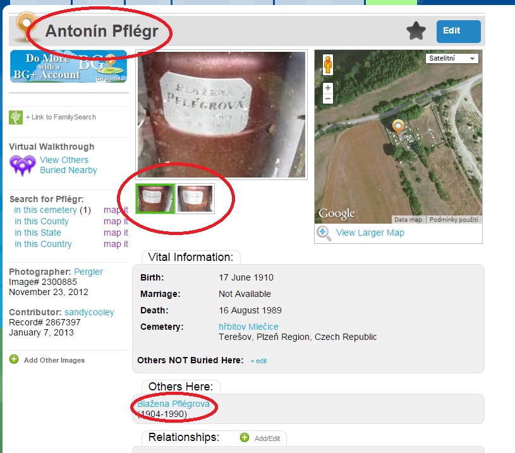Open the hřbitov Mlečice cemetery link
The image size is (515, 453).
point(248,327)
